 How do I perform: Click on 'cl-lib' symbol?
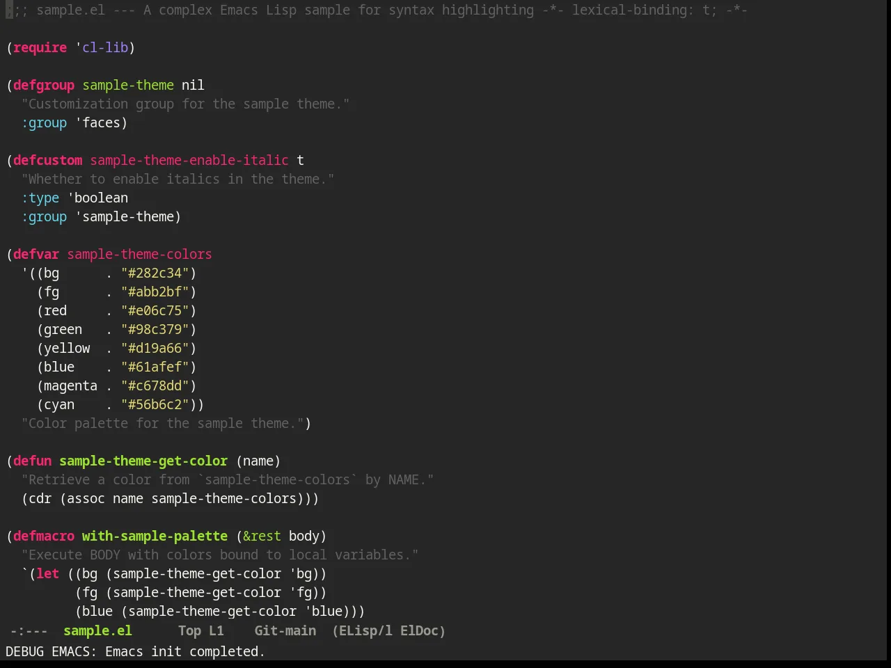pos(105,47)
